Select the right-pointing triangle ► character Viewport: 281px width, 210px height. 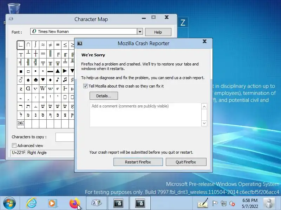tap(65, 71)
